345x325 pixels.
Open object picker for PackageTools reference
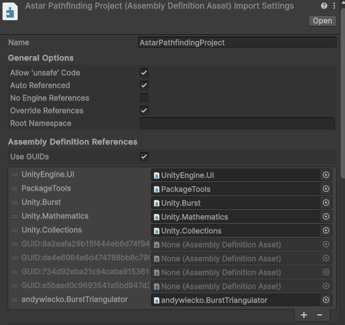coord(326,189)
